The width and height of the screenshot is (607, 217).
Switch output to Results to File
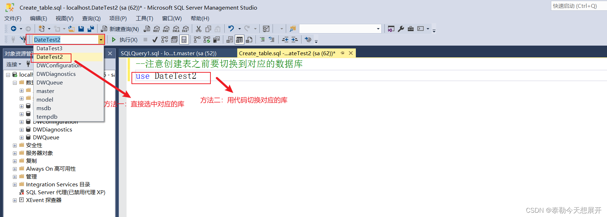(249, 40)
